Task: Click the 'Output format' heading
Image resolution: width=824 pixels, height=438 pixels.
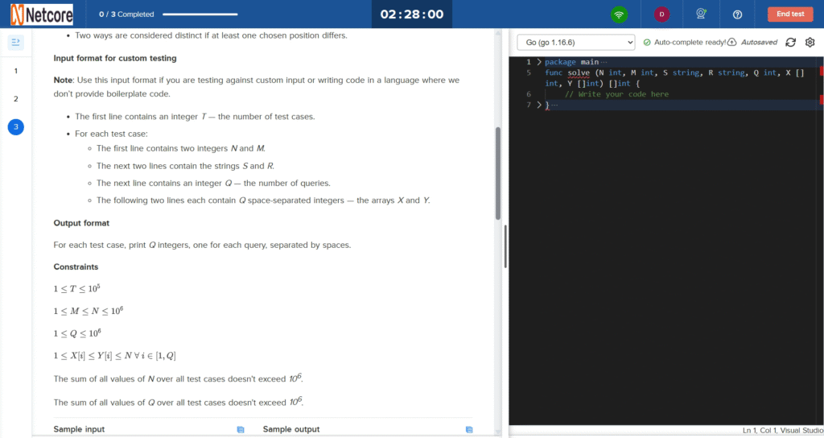Action: tap(81, 223)
